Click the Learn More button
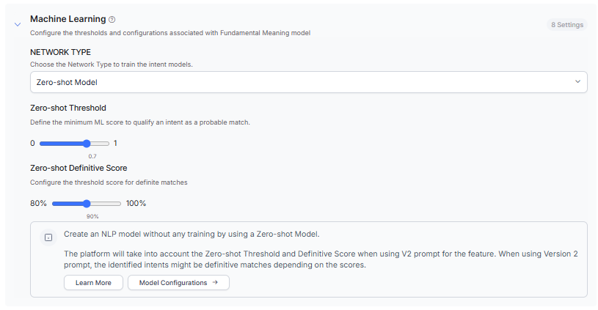Screen dimensions: 598x310 pos(93,282)
